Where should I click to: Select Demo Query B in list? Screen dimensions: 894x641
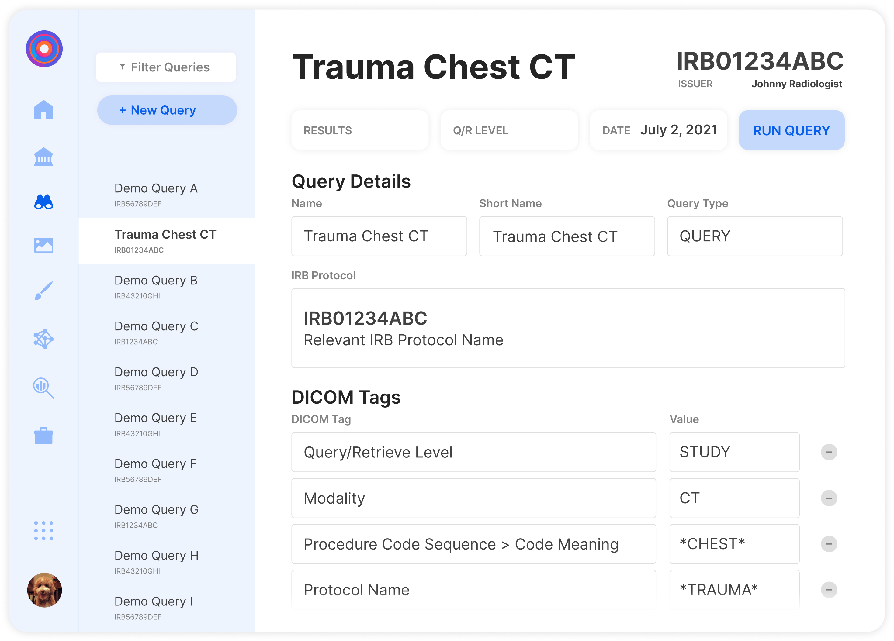[x=156, y=286]
